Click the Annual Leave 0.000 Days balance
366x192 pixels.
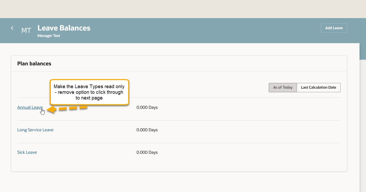147,107
